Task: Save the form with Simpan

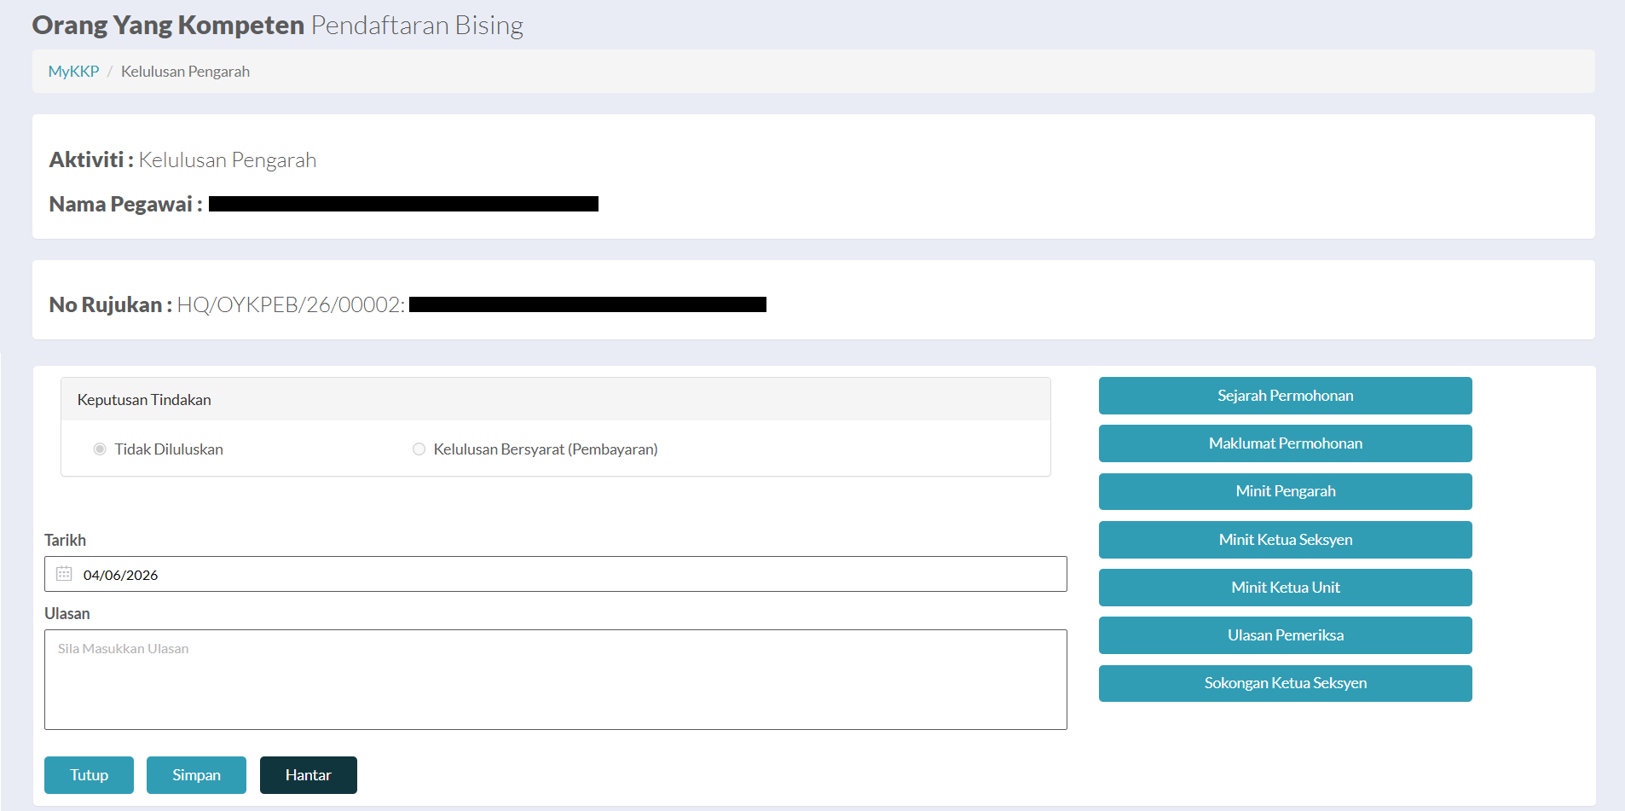Action: click(196, 775)
